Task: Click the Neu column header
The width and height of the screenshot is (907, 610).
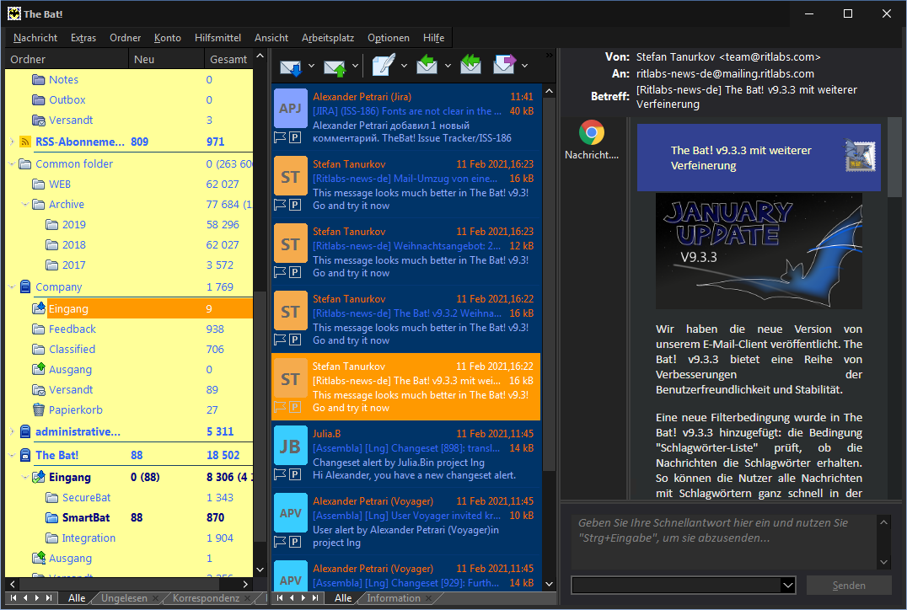Action: (165, 59)
